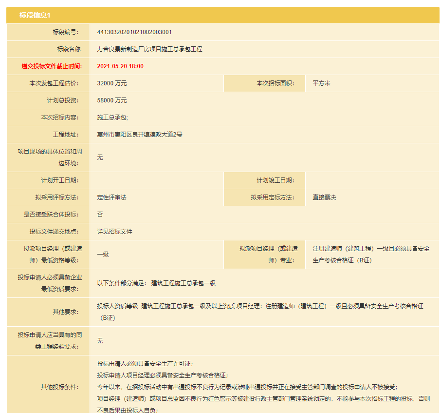Click the bid section number 4413032020102100​2003001
The image size is (441, 413).
[x=134, y=32]
